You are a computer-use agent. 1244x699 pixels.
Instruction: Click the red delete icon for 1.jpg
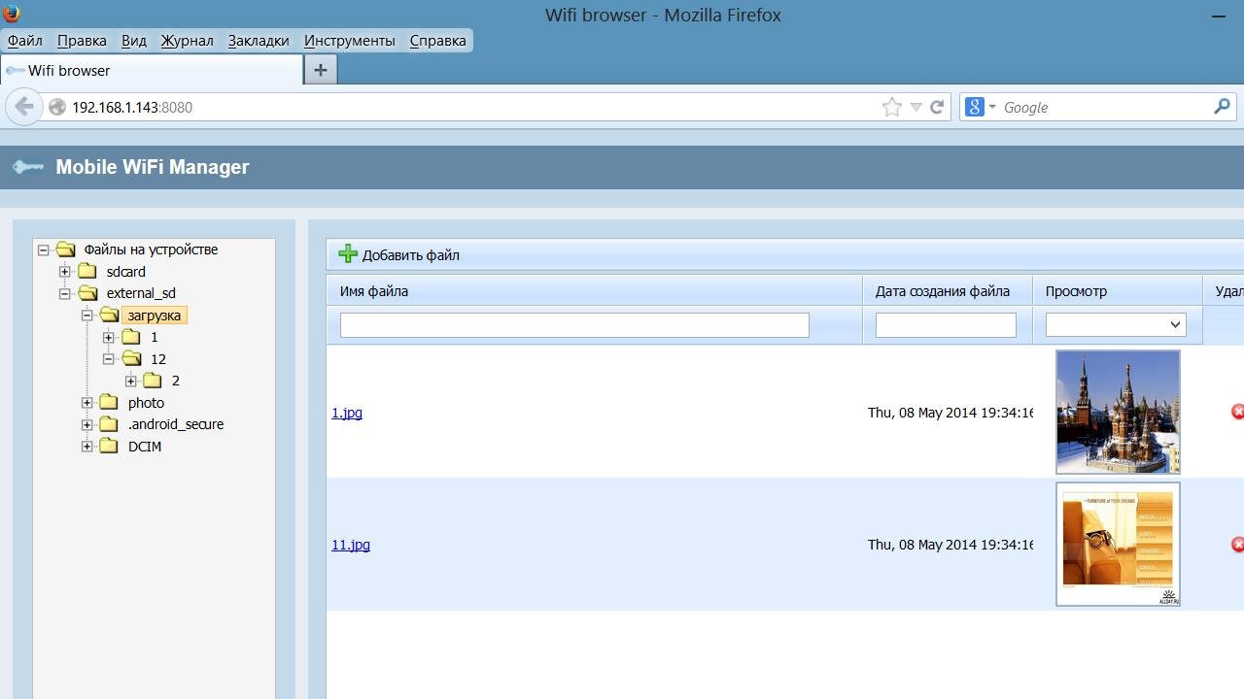pyautogui.click(x=1237, y=412)
